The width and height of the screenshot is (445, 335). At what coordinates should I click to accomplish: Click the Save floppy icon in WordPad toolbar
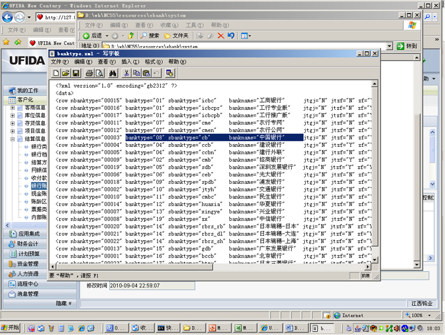[76, 73]
